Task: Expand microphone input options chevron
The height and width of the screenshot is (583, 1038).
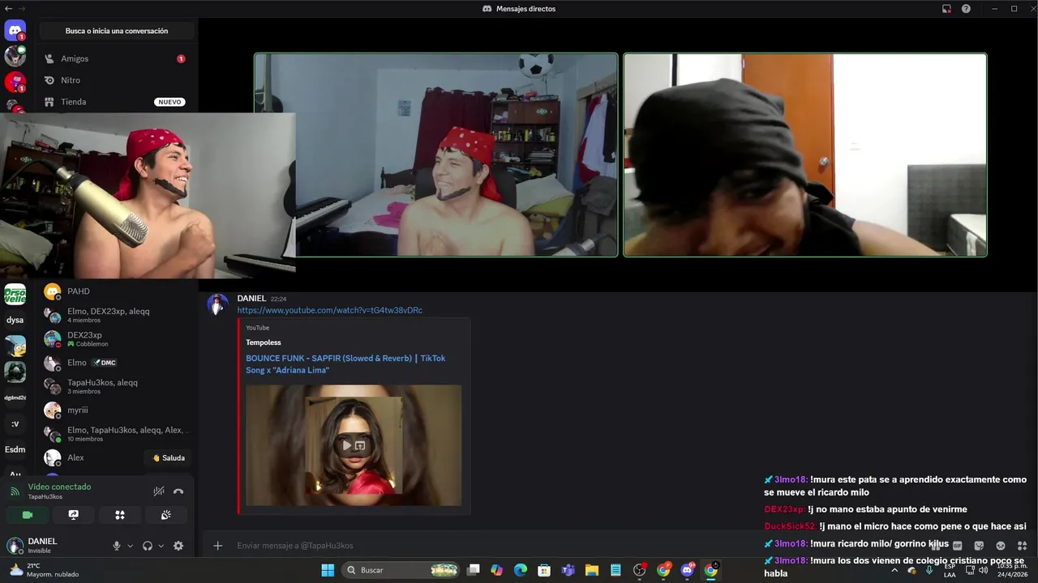Action: pyautogui.click(x=130, y=546)
